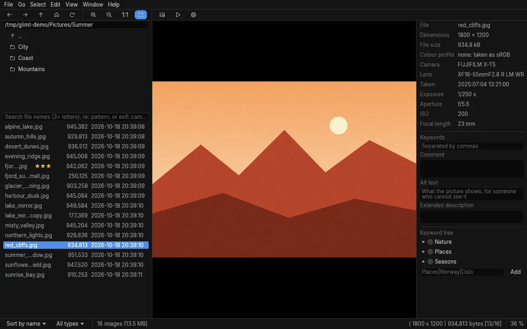
Task: Expand the Seasons keyword tree node
Action: click(424, 262)
